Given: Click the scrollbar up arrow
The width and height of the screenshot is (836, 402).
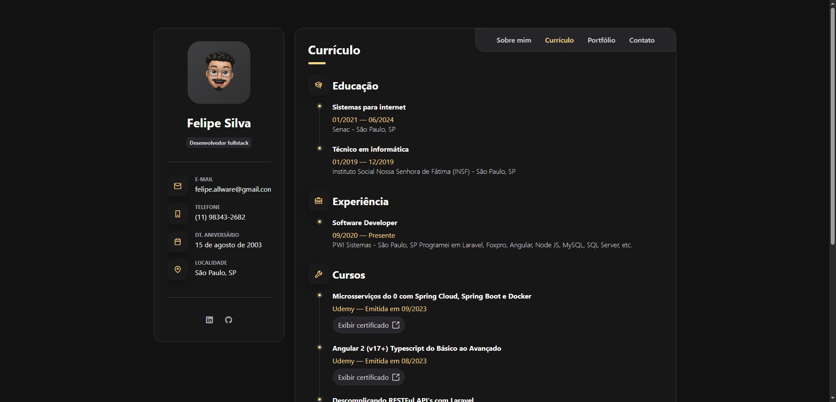Looking at the screenshot, I should (833, 3).
